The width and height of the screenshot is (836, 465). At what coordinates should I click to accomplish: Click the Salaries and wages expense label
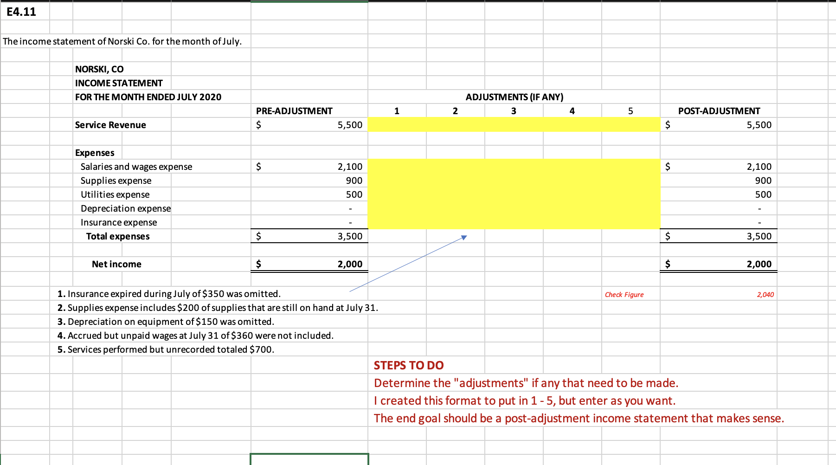tap(137, 166)
